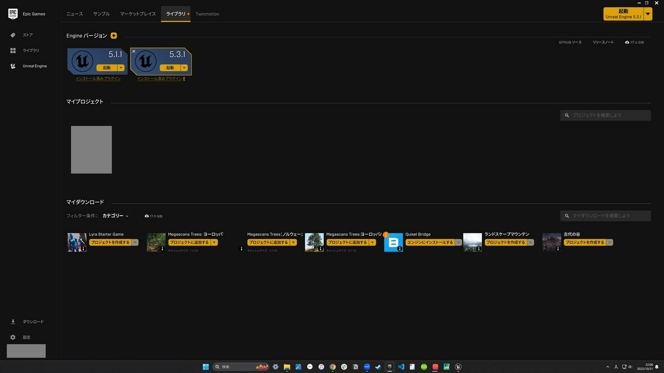Screen dimensions: 664x373
Task: Show info for Quixel Bridge
Action: (400, 249)
